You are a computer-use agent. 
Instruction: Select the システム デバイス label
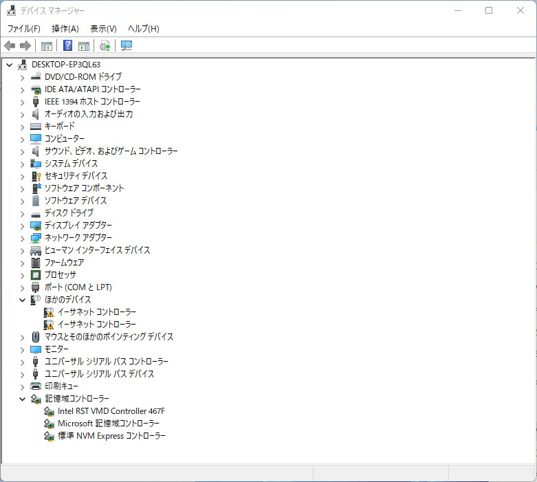tap(72, 164)
